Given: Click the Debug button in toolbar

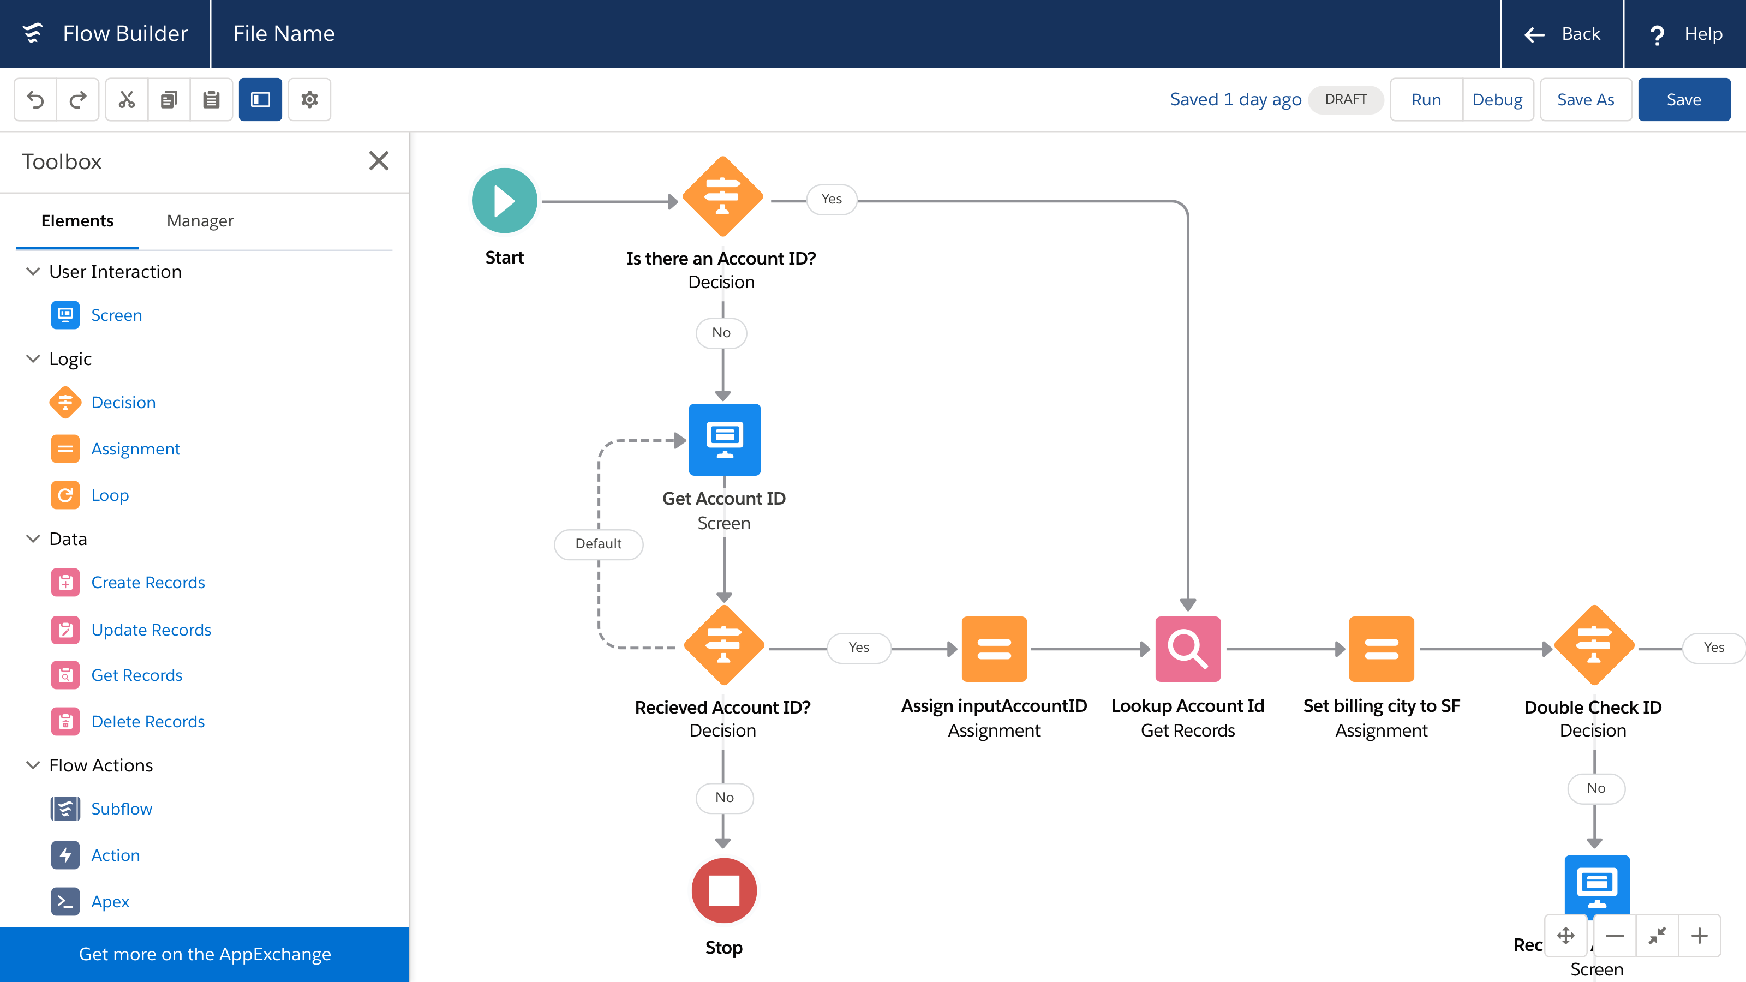Looking at the screenshot, I should (x=1497, y=99).
